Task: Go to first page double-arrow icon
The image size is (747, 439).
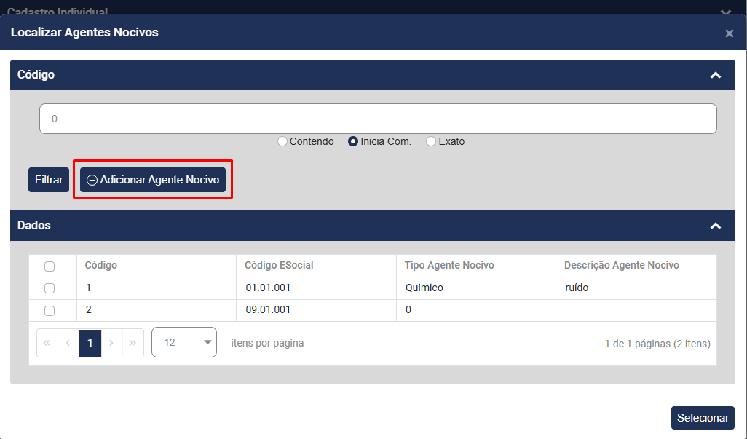Action: pyautogui.click(x=47, y=343)
